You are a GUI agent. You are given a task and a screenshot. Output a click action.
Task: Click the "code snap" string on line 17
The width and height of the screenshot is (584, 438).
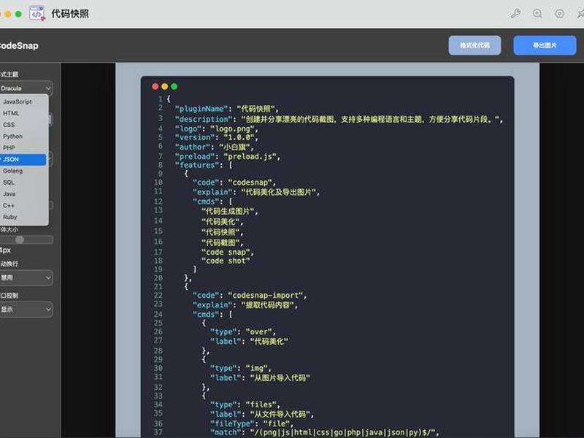coord(226,252)
